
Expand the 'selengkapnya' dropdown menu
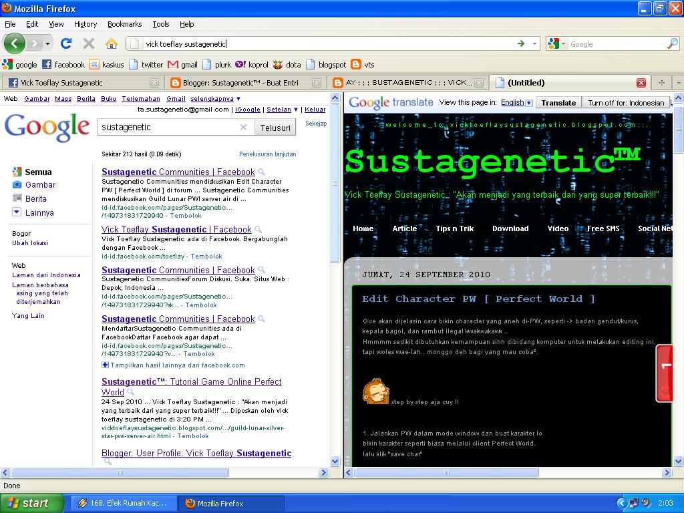(x=213, y=98)
